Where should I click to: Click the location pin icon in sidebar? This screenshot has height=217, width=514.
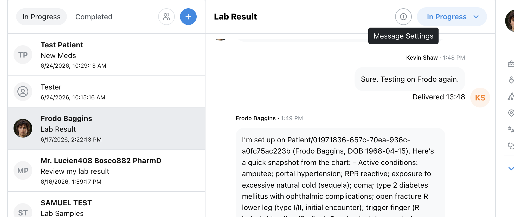(511, 113)
